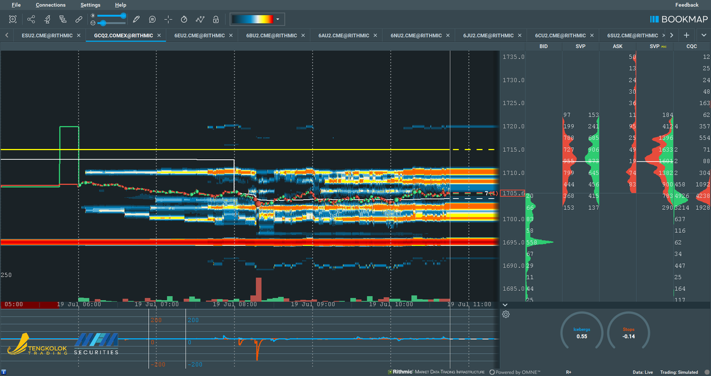Click the zoom-out icon beside lower slider

93,23
